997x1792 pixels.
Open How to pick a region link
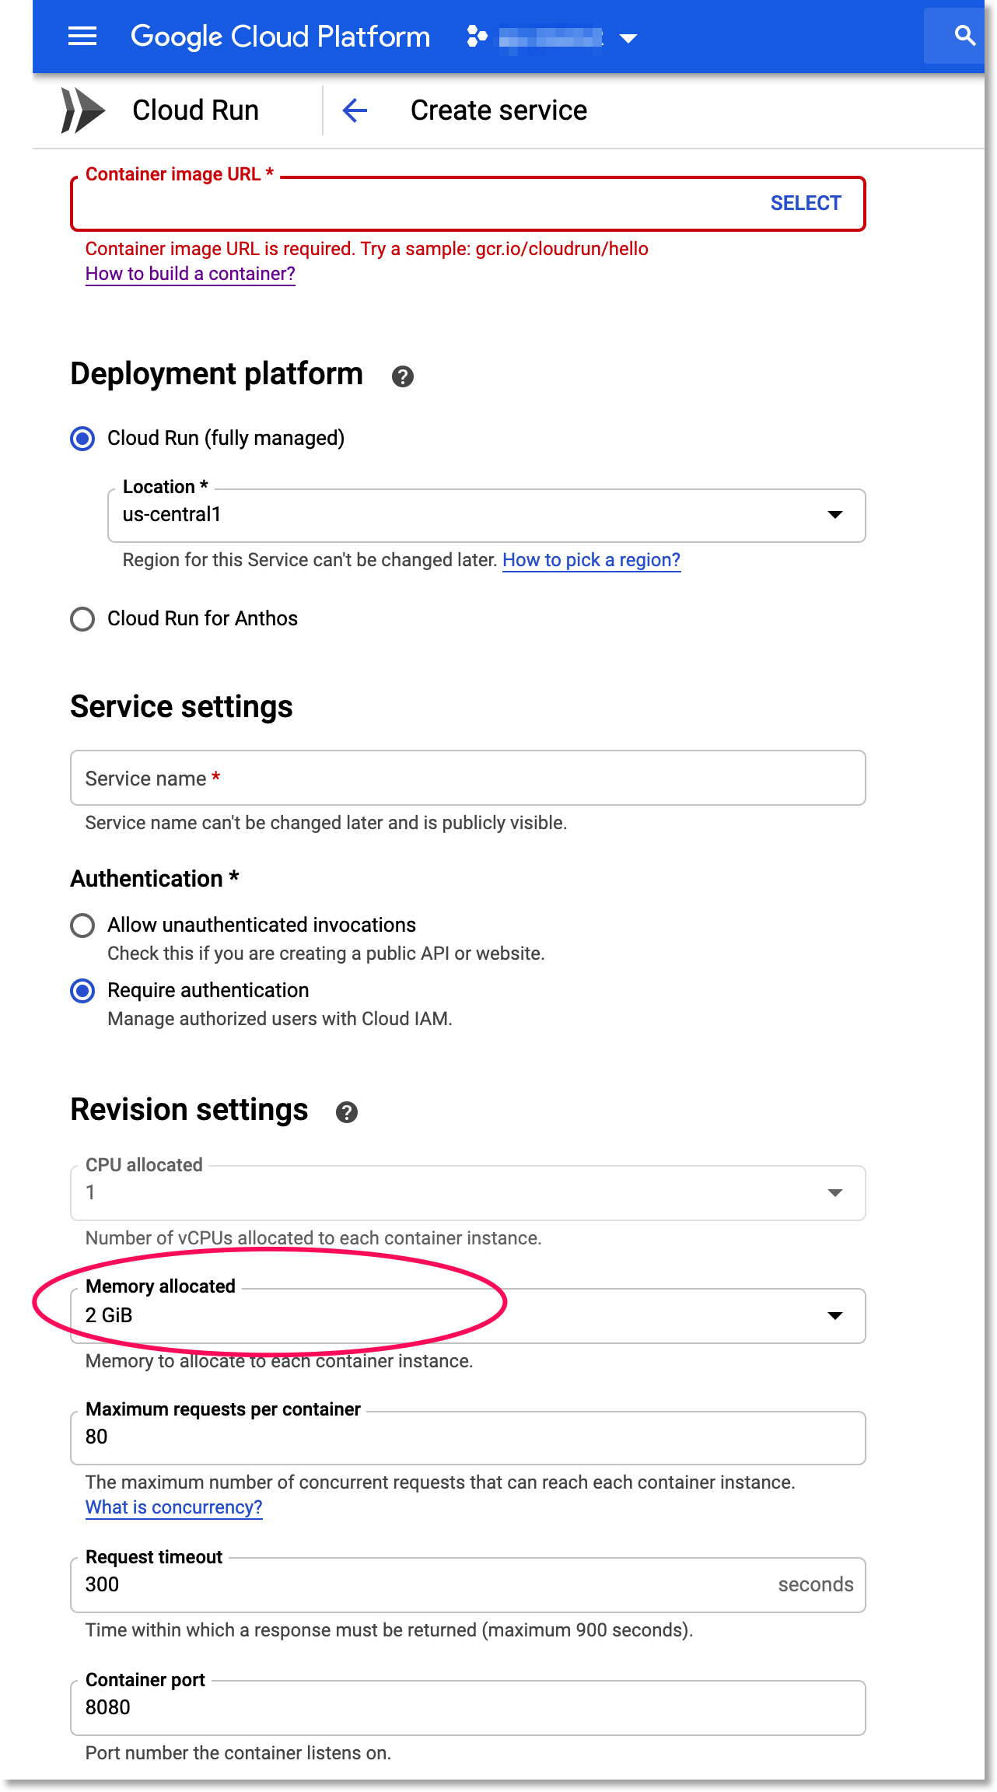591,560
